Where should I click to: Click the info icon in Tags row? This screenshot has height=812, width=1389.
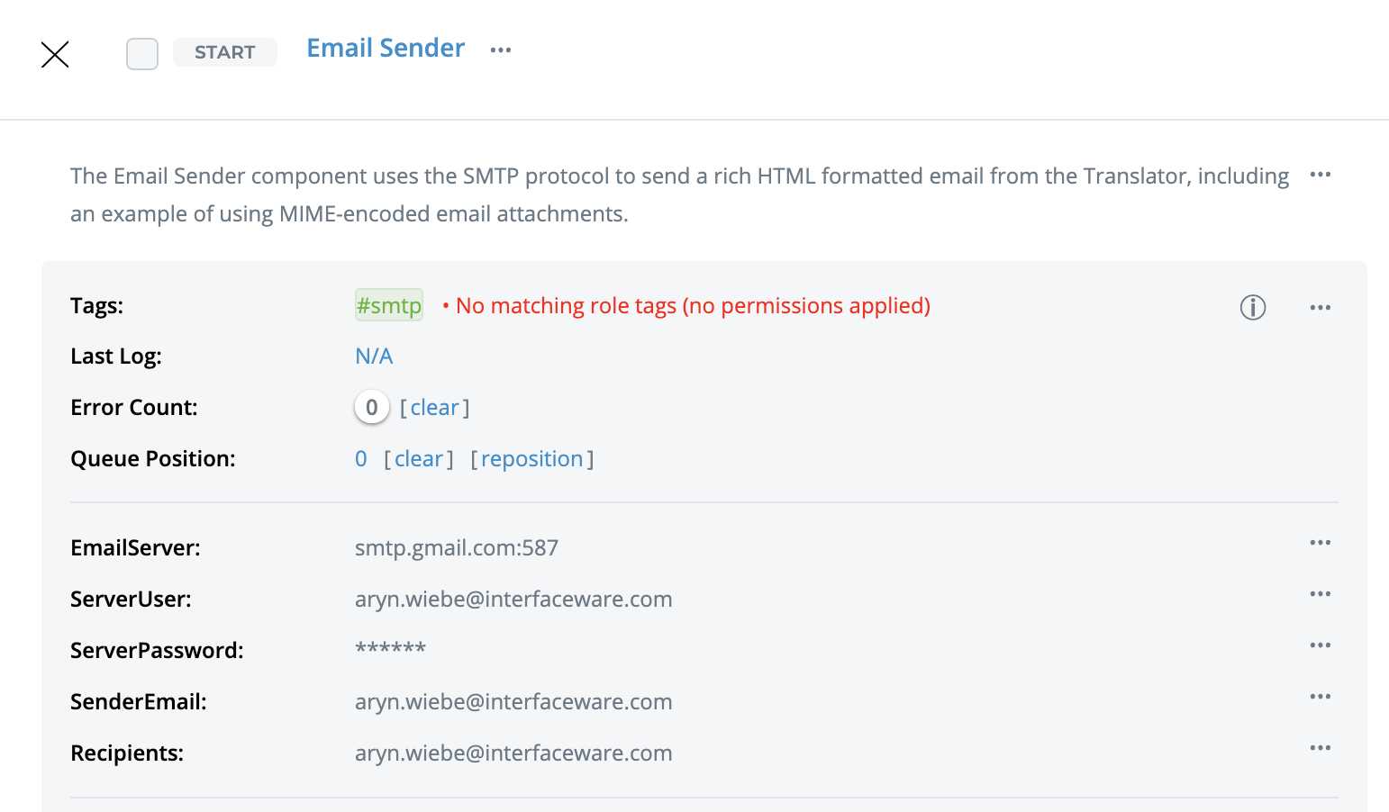tap(1252, 308)
